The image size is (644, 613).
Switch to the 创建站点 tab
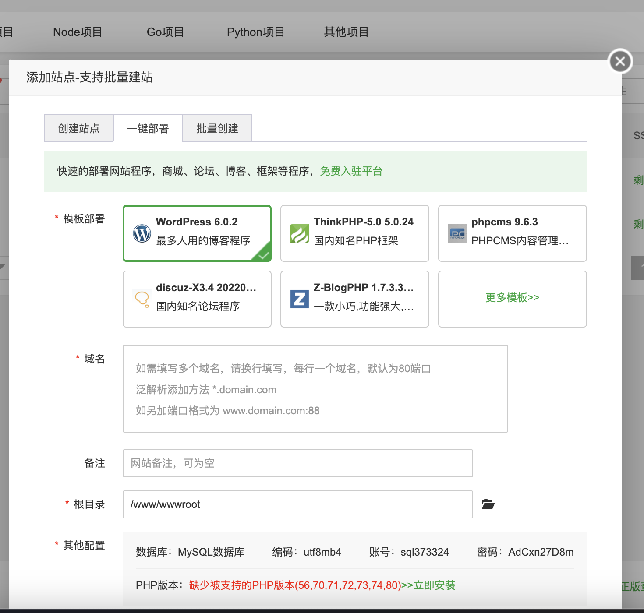(79, 128)
